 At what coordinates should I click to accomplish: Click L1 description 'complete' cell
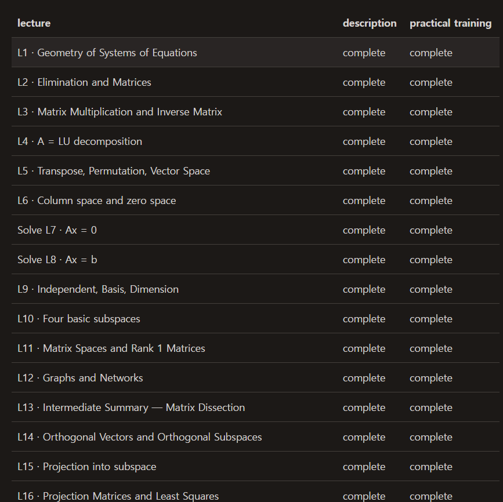click(364, 53)
